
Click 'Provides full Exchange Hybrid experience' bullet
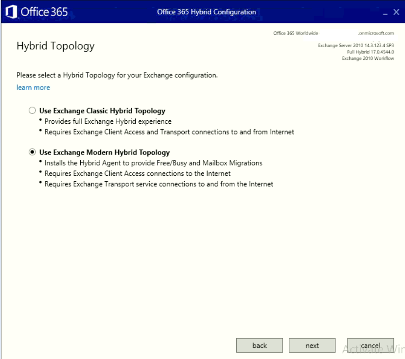(108, 121)
